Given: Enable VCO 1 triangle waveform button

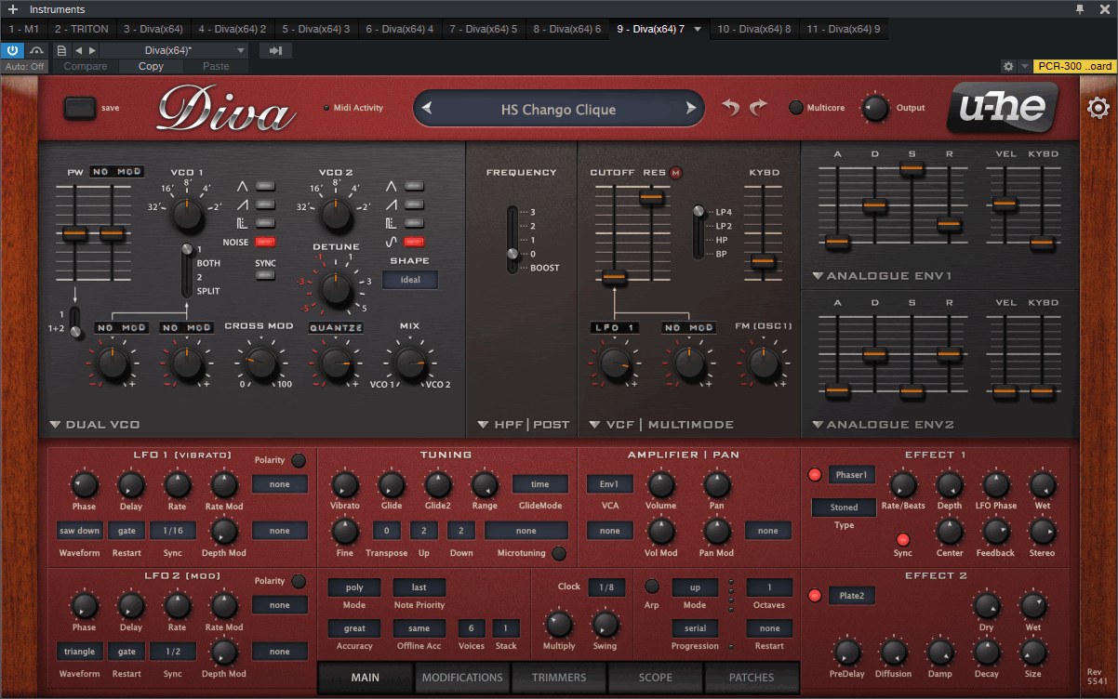Looking at the screenshot, I should click(266, 186).
